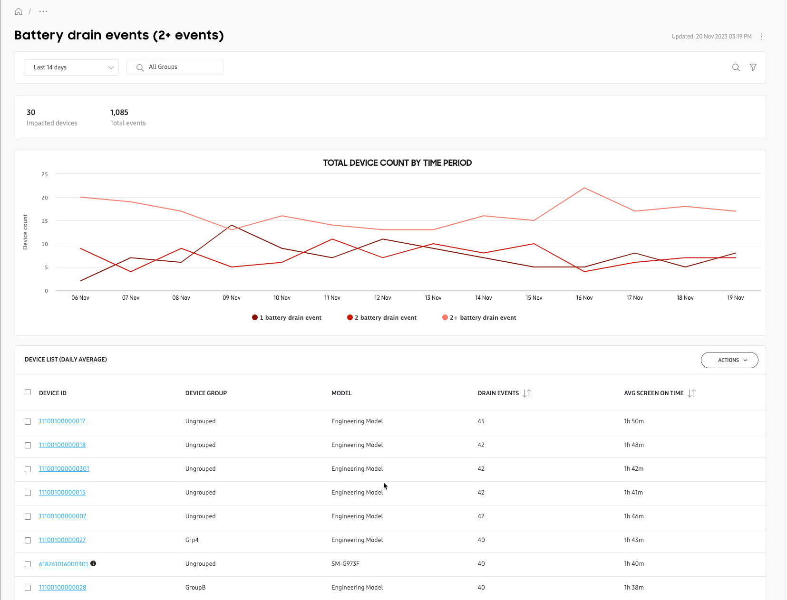787x600 pixels.
Task: Tick checkbox for device 11100100000007
Action: tap(28, 517)
